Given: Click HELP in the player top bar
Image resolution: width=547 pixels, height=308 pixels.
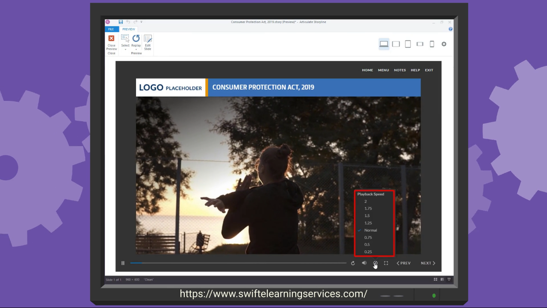Looking at the screenshot, I should (x=415, y=70).
